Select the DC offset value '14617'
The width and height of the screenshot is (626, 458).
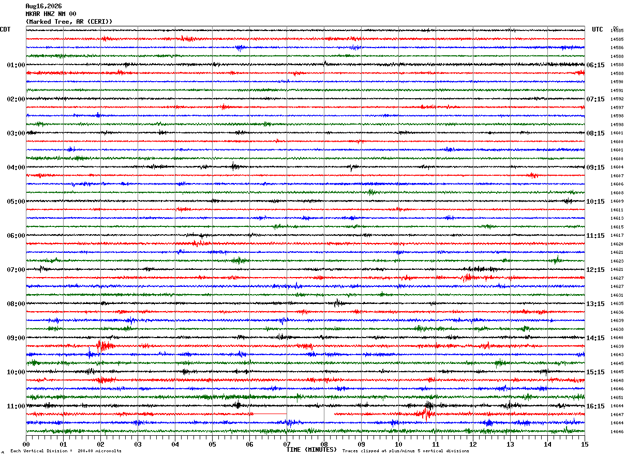617,235
